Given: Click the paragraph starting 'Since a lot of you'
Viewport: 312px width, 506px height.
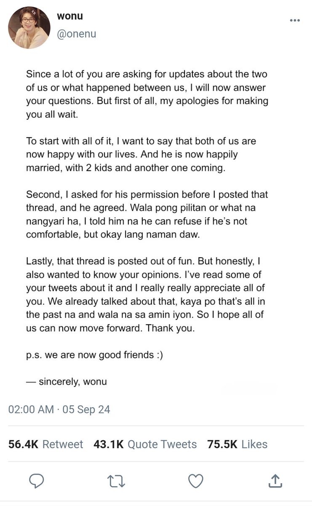Looking at the screenshot, I should [147, 95].
